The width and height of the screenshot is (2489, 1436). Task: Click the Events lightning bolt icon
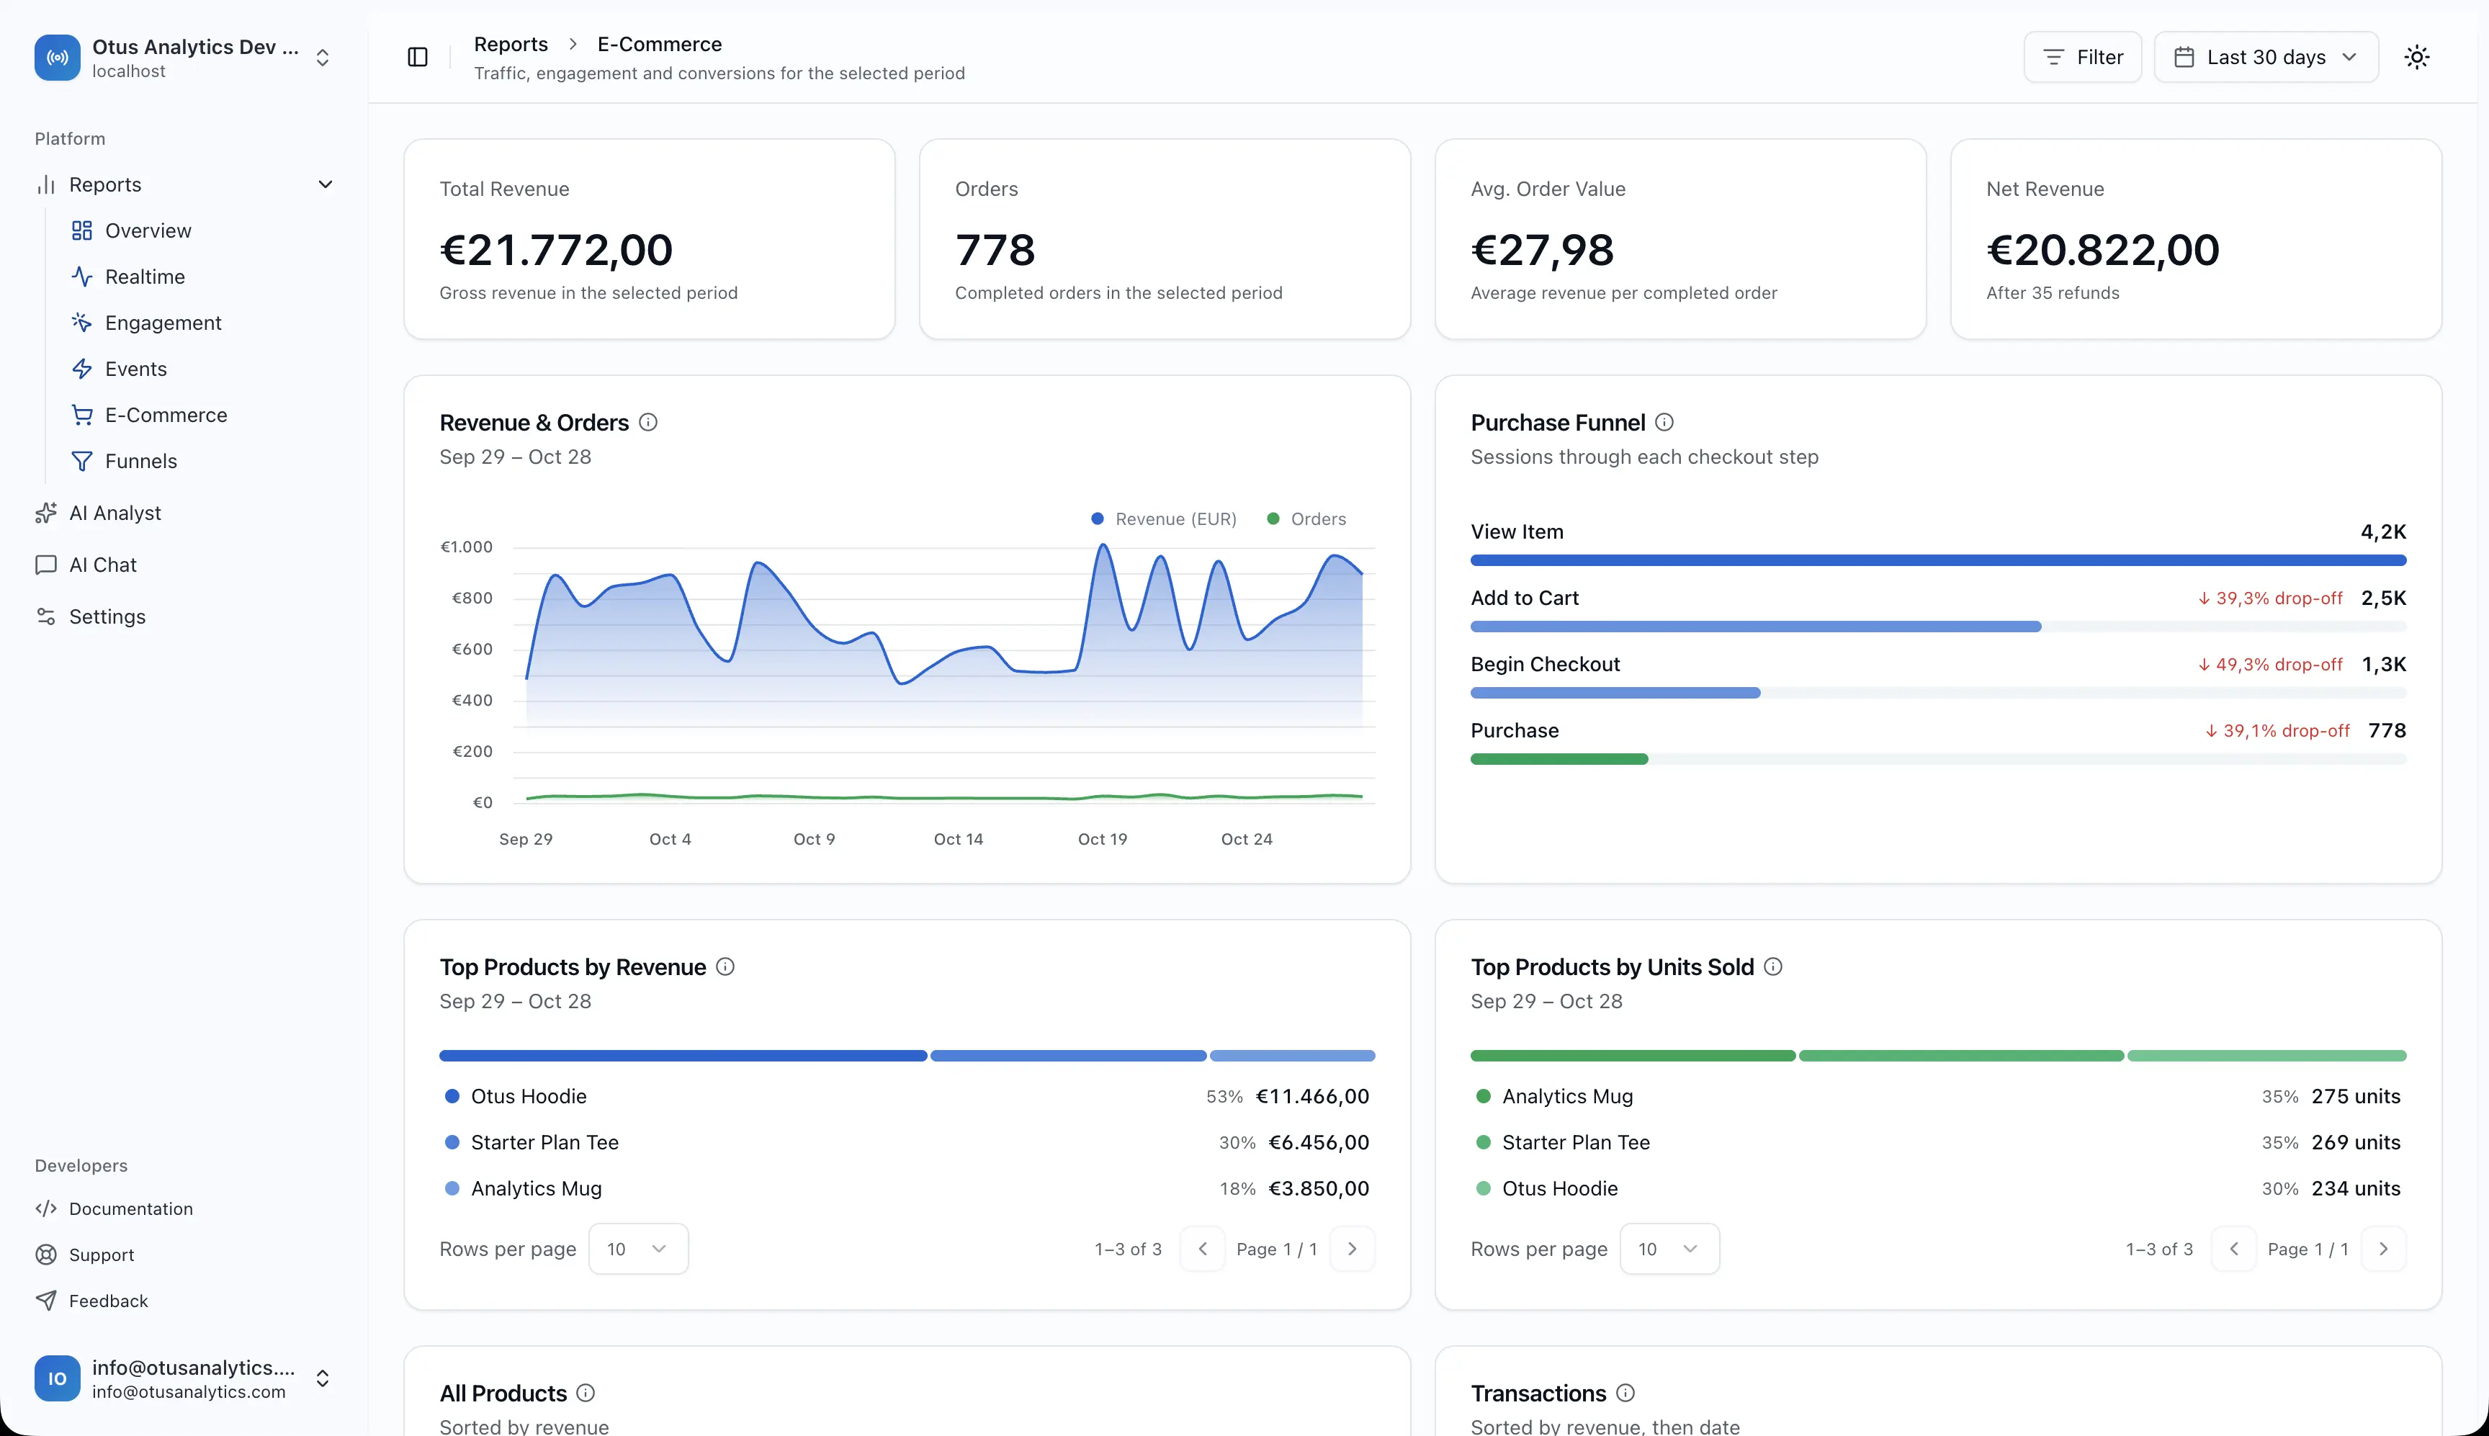tap(82, 369)
